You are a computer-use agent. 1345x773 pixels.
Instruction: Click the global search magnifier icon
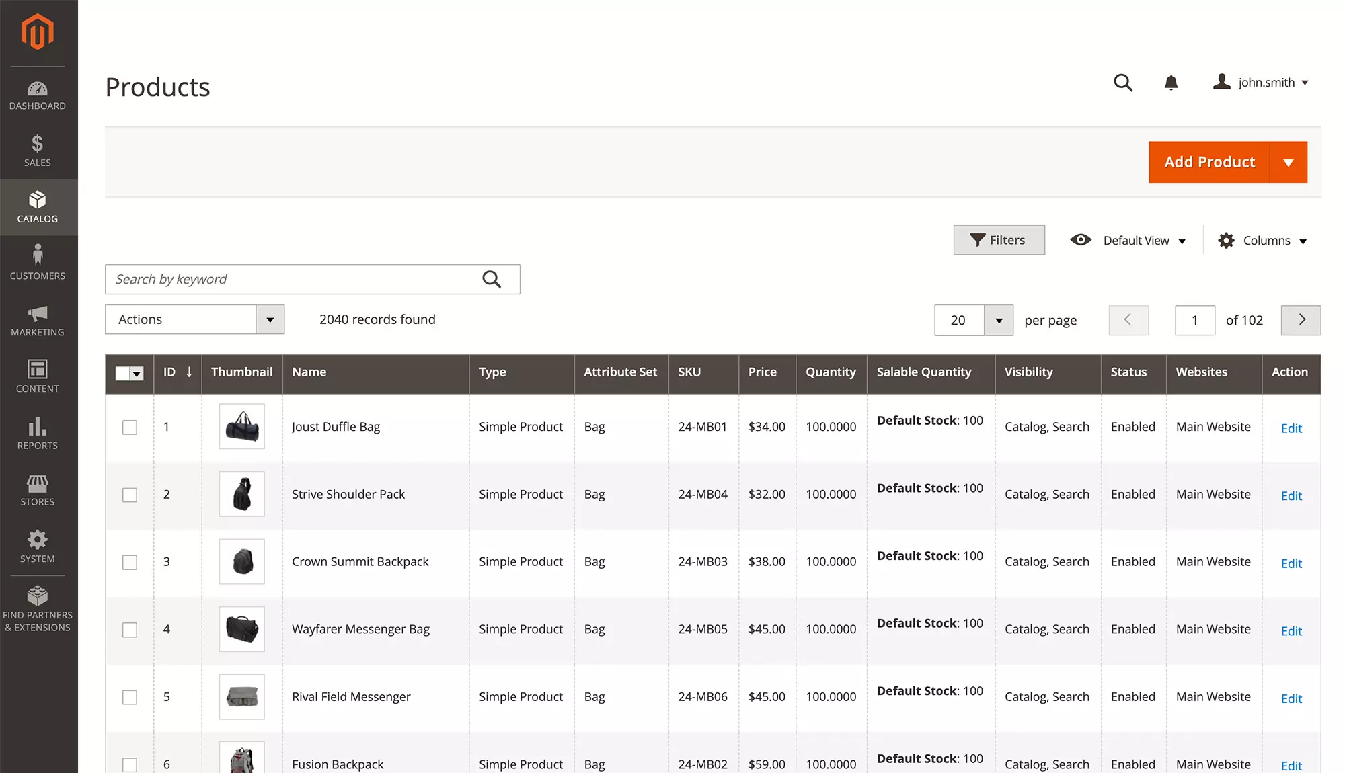coord(1122,83)
